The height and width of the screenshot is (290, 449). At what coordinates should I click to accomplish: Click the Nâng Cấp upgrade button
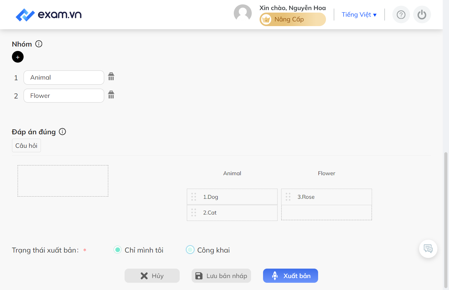pos(293,19)
